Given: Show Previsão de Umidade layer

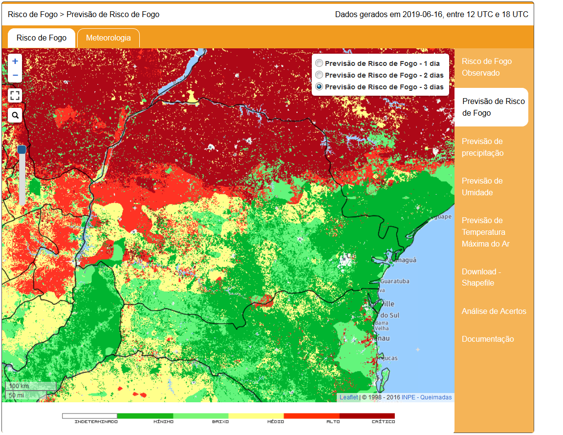Looking at the screenshot, I should (482, 186).
